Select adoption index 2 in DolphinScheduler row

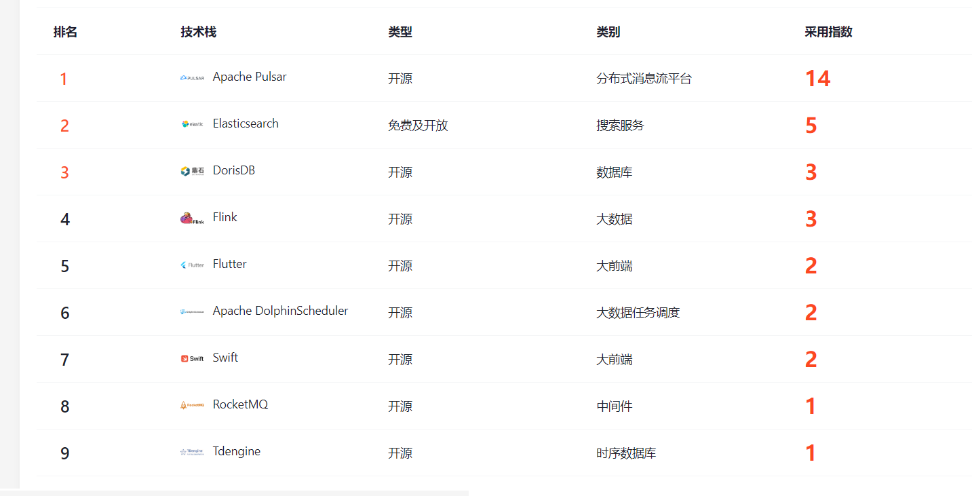(x=811, y=313)
